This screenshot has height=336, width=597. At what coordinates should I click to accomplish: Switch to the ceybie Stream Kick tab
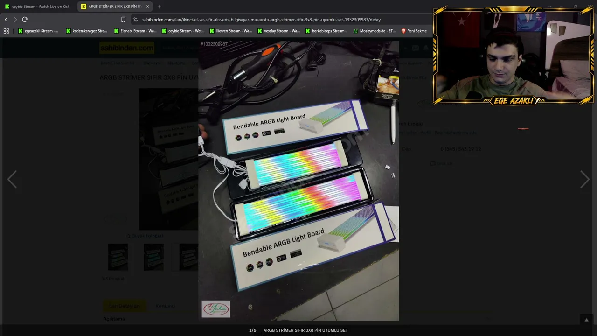click(x=37, y=7)
